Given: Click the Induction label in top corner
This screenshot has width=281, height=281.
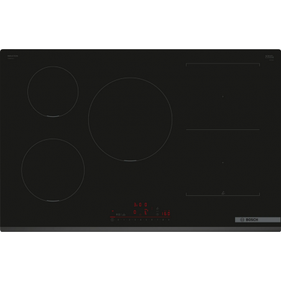Looking at the screenshot, I should pyautogui.click(x=12, y=56).
